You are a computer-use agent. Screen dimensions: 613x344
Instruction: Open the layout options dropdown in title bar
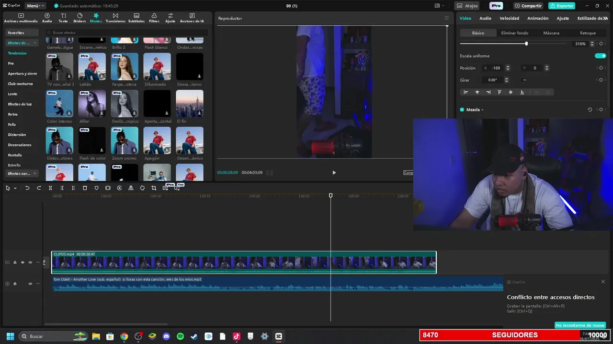pos(439,6)
